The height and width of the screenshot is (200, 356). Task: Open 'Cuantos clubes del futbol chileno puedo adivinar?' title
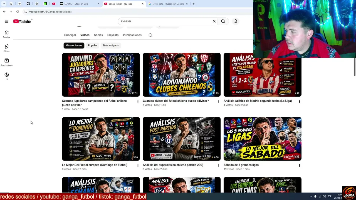tap(176, 101)
